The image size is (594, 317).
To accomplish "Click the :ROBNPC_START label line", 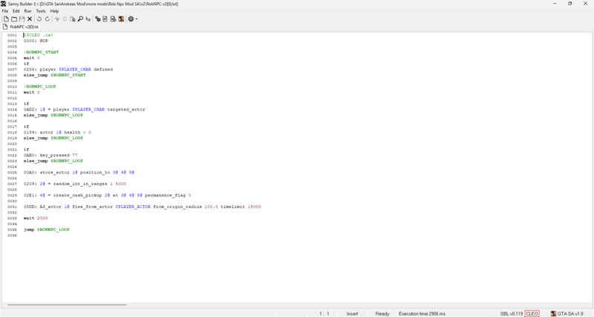I will click(42, 52).
